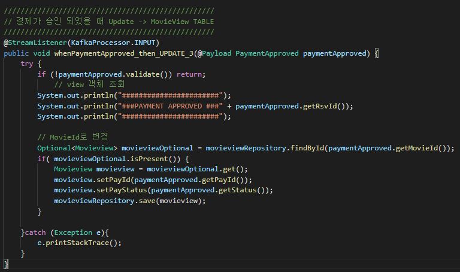This screenshot has width=460, height=272.
Task: Click movieviewOptional.get() call
Action: pos(195,169)
